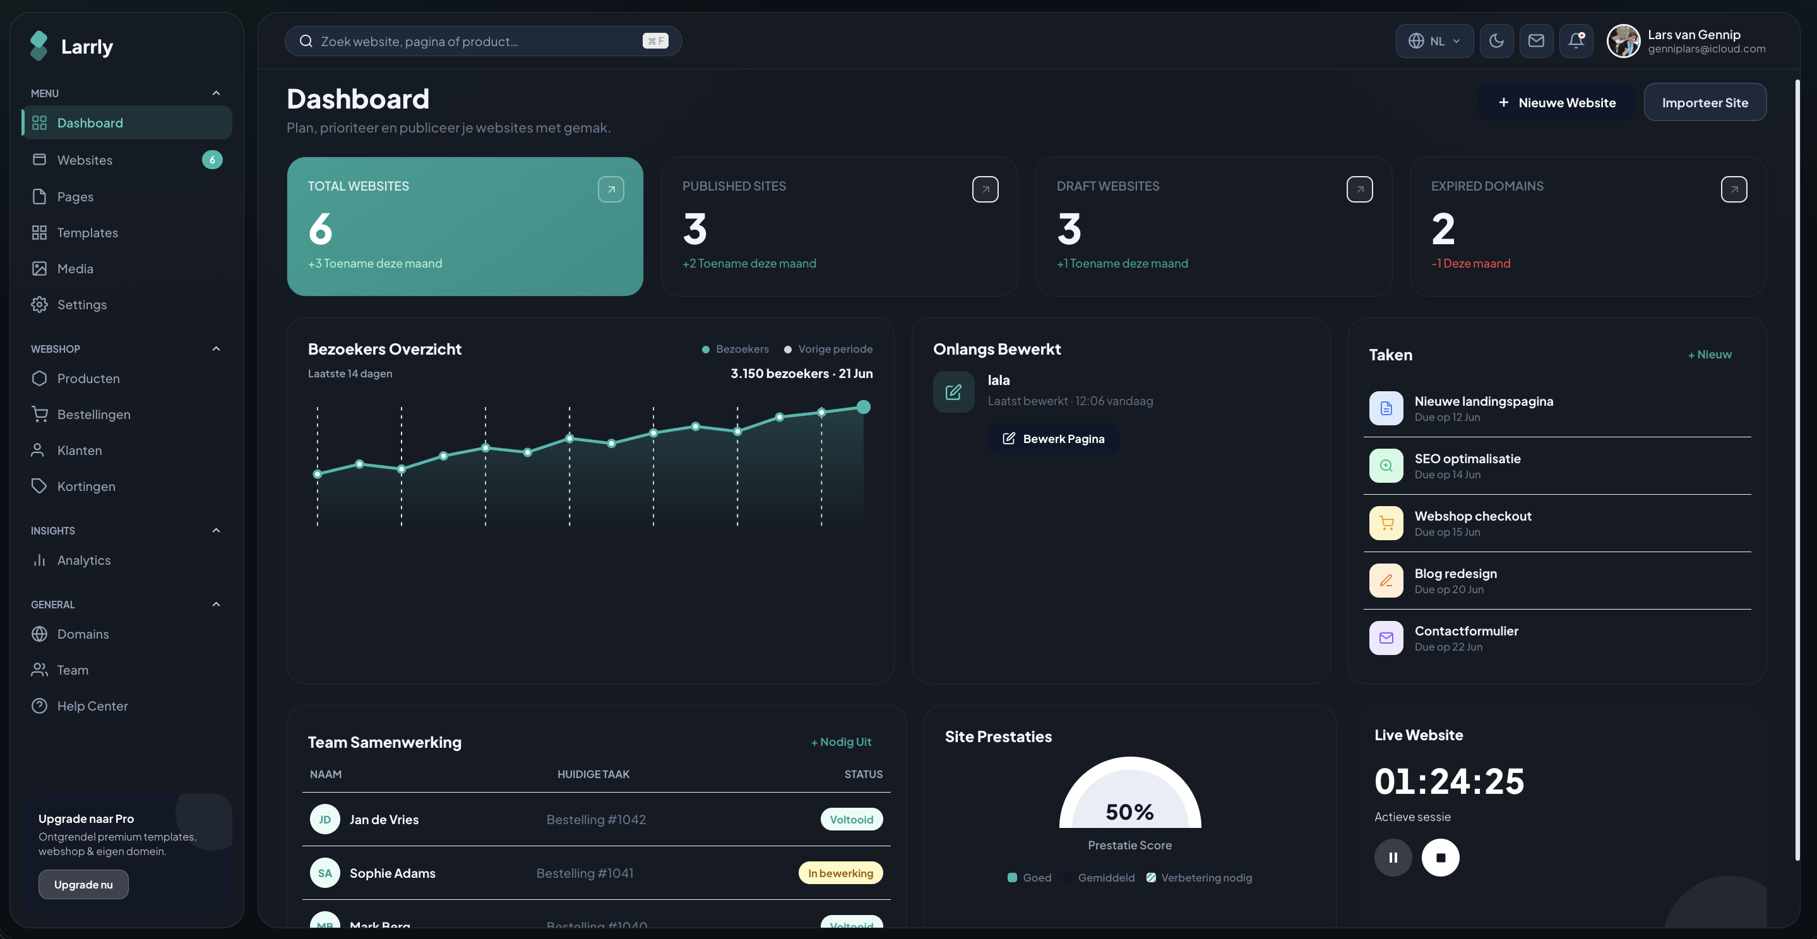Viewport: 1817px width, 939px height.
Task: Click the Analytics bar chart icon
Action: [x=40, y=560]
